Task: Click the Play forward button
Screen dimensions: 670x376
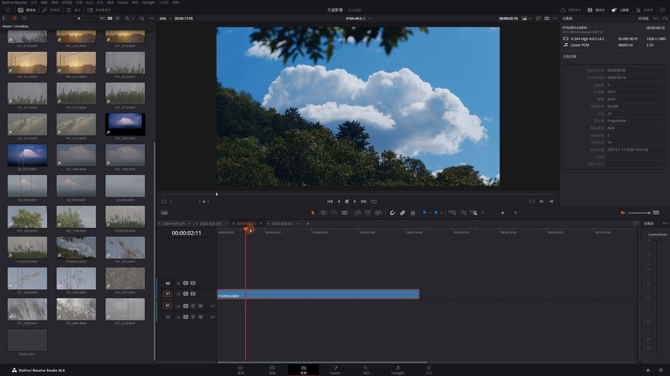Action: click(355, 201)
